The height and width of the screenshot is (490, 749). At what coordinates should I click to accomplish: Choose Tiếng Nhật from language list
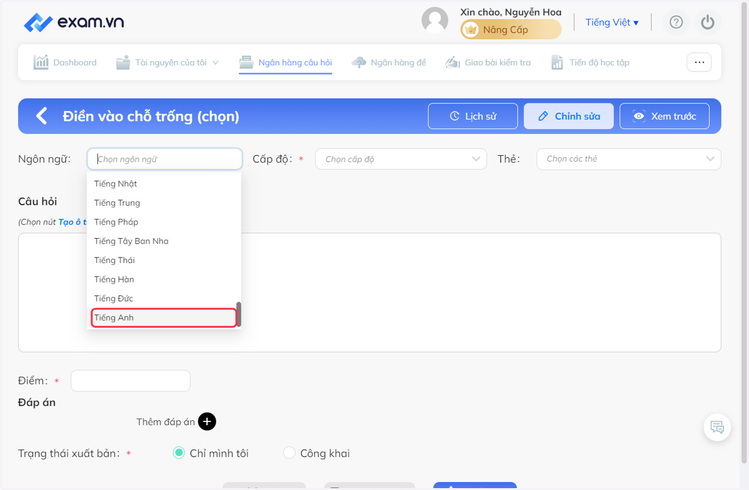(164, 184)
